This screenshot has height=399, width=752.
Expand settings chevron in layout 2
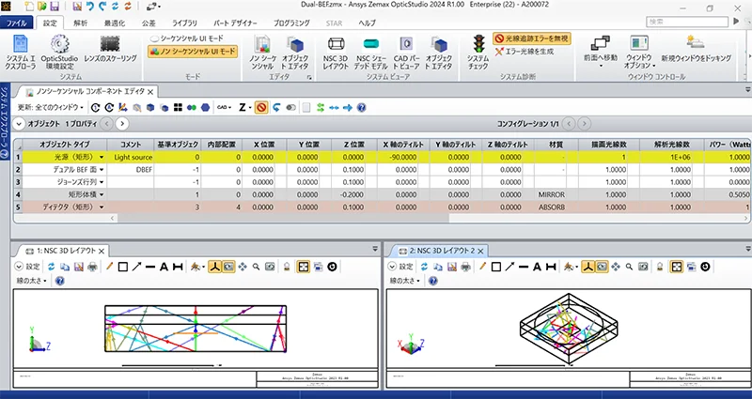pyautogui.click(x=392, y=267)
